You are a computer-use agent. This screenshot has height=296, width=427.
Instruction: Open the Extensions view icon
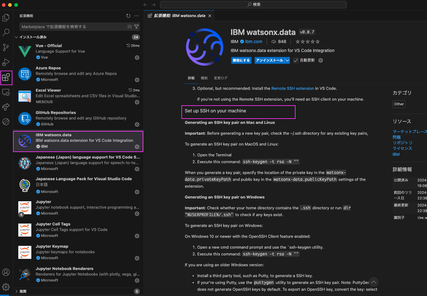tap(6, 77)
